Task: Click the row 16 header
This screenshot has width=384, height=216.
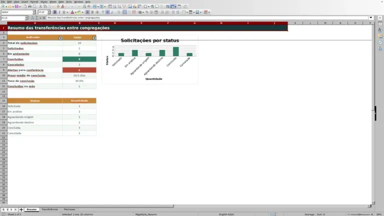Action: pos(3,106)
